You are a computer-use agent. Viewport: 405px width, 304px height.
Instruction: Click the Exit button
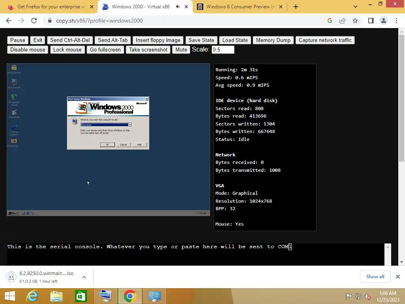point(38,40)
